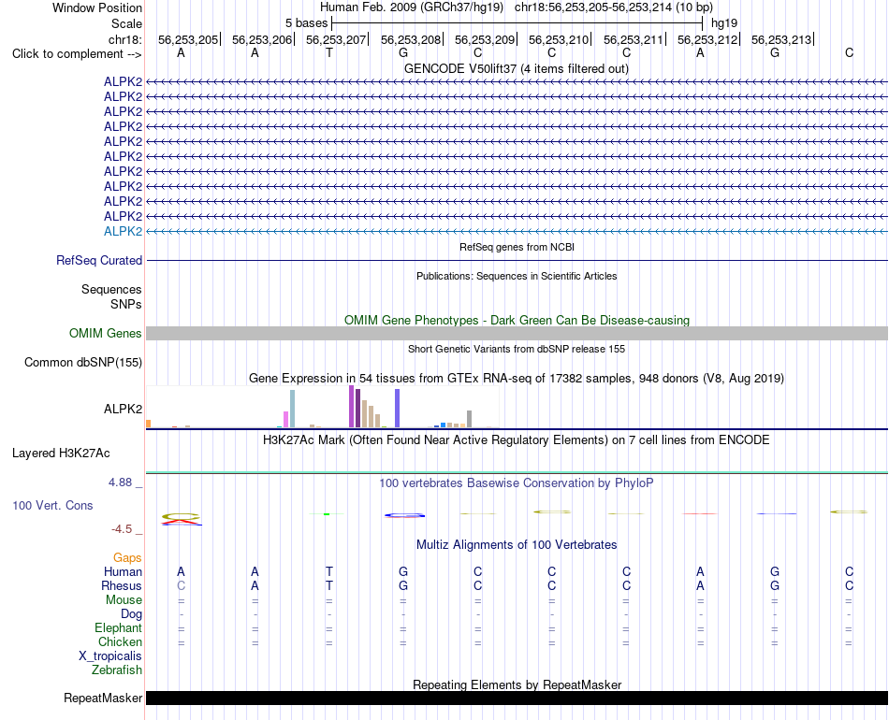Click the Human species label

(123, 571)
